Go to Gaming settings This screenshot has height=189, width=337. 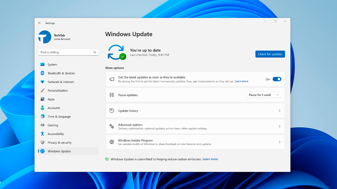click(x=69, y=125)
